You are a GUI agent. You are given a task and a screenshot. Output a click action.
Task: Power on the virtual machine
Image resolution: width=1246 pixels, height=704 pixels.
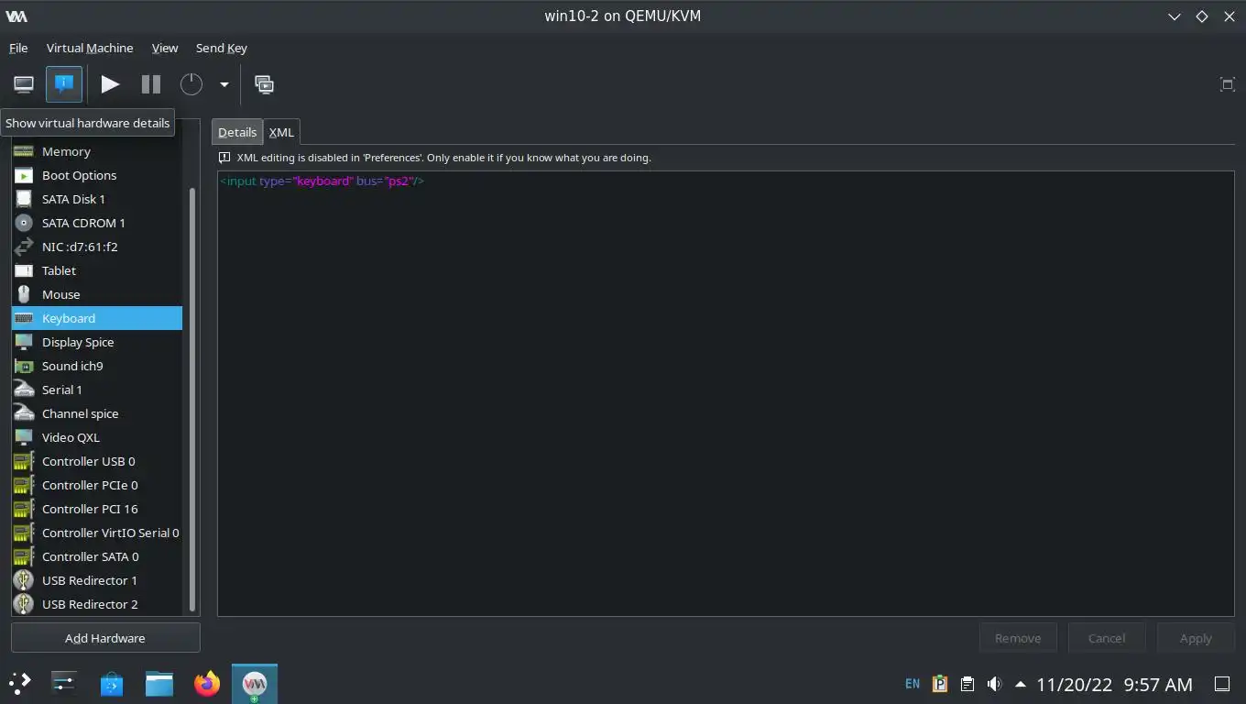[x=110, y=84]
